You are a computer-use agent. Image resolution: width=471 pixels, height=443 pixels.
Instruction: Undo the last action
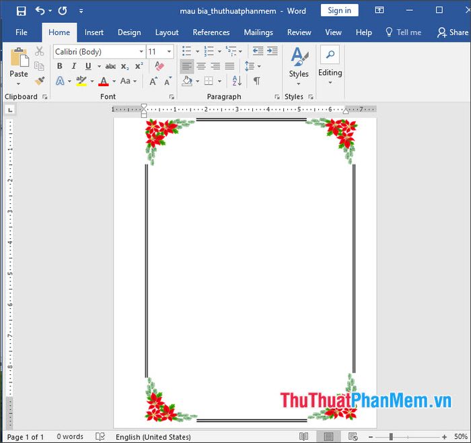(x=40, y=11)
